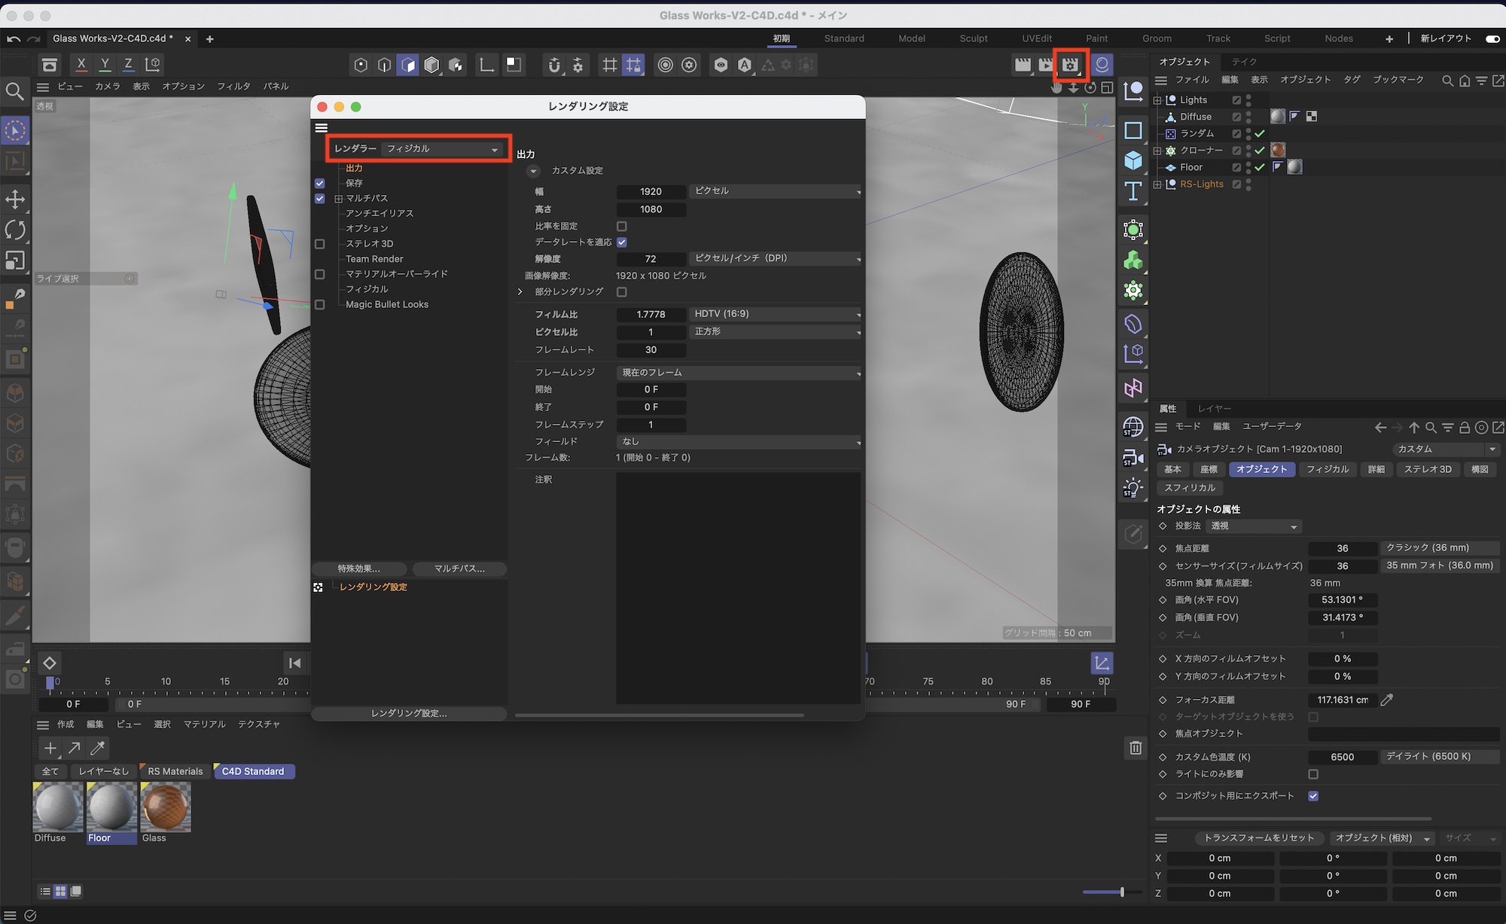Select the Rotate tool in left toolbar
Screen dimensions: 1506x924
pyautogui.click(x=15, y=230)
